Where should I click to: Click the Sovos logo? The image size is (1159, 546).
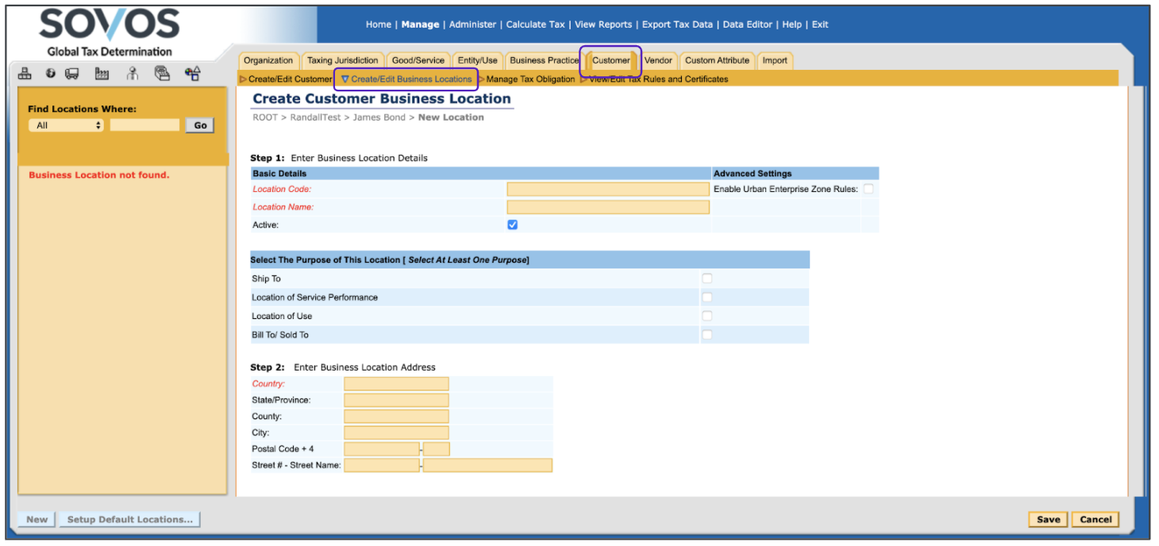pos(109,25)
